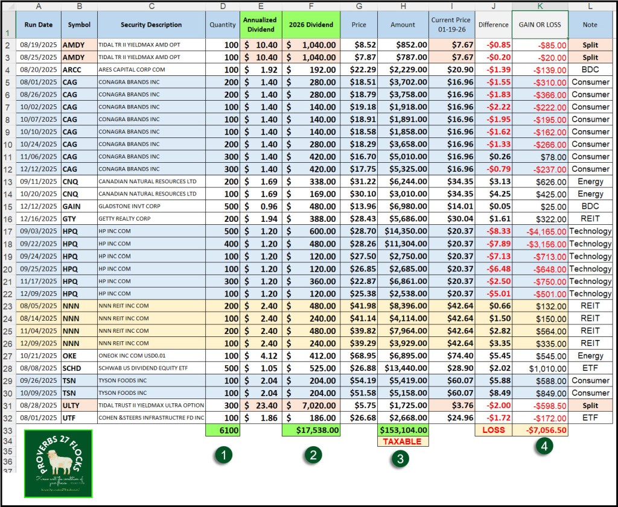This screenshot has width=618, height=507.
Task: Click the total loss cell -$7,056.50
Action: [540, 430]
